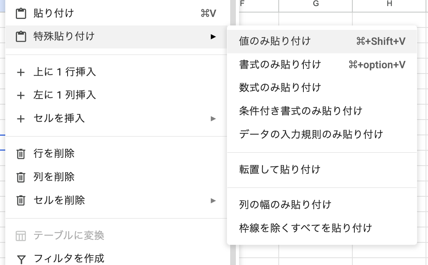Expand the セルを挿入 submenu arrow
Image resolution: width=428 pixels, height=265 pixels.
214,118
